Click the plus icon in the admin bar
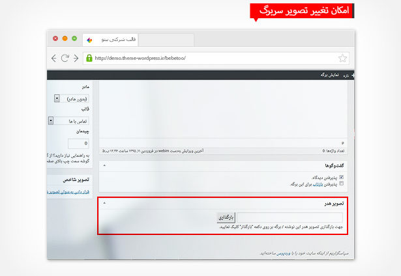This screenshot has height=276, width=401. pos(353,75)
